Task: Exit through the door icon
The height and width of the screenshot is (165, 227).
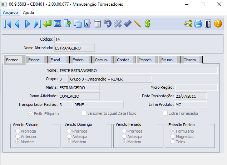Action: point(208,24)
